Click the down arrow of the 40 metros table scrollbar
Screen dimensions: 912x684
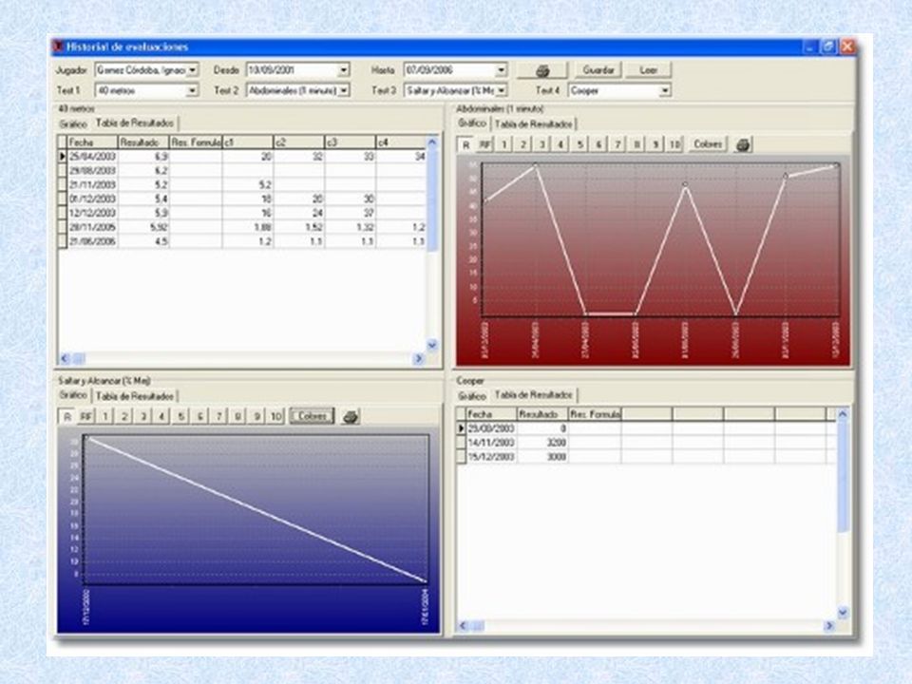point(432,345)
